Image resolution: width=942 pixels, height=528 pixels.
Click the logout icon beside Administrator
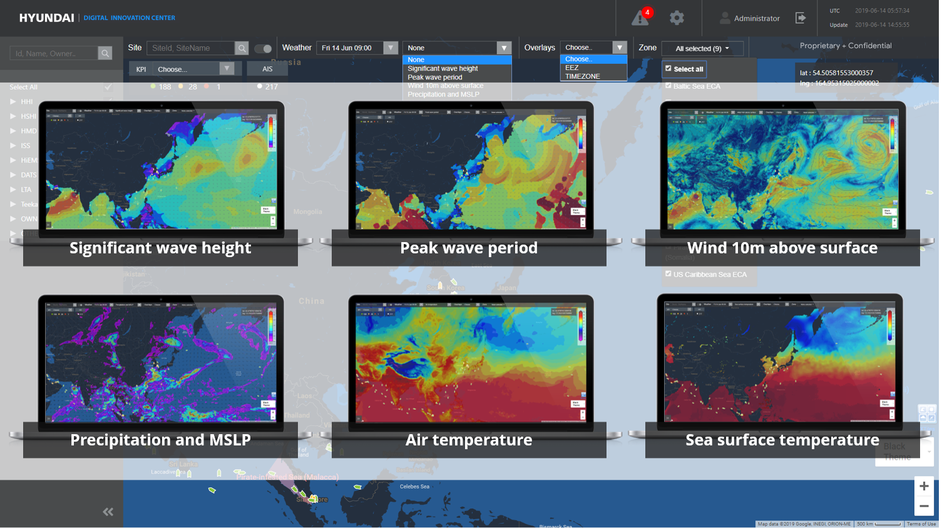[x=801, y=18]
